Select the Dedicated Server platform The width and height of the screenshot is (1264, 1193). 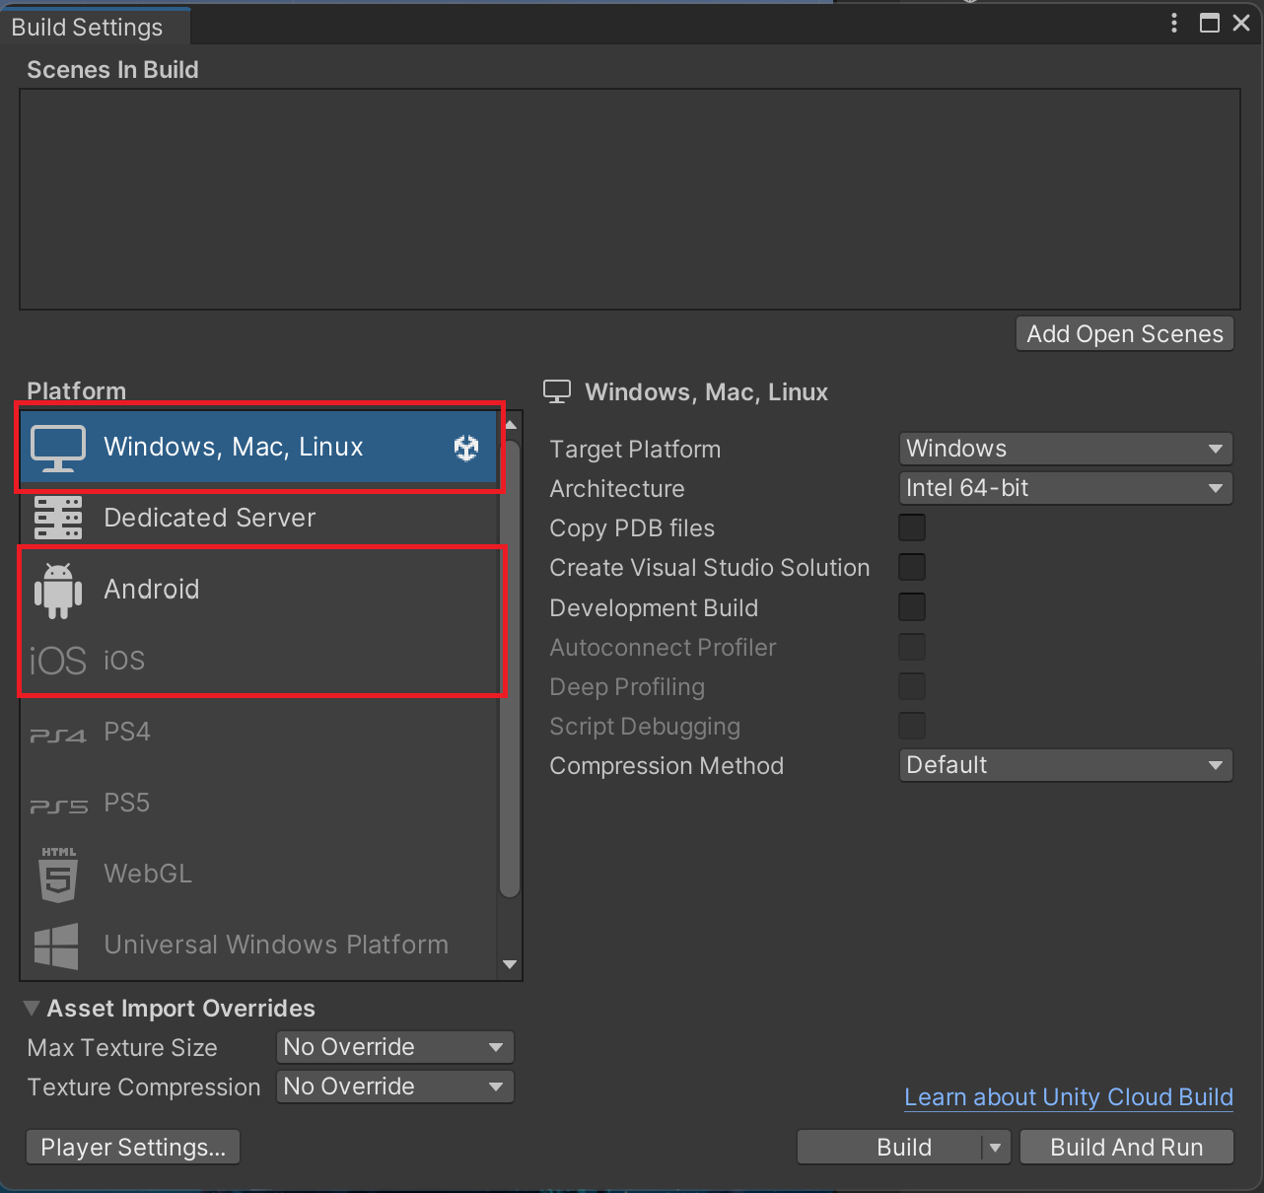click(x=259, y=518)
